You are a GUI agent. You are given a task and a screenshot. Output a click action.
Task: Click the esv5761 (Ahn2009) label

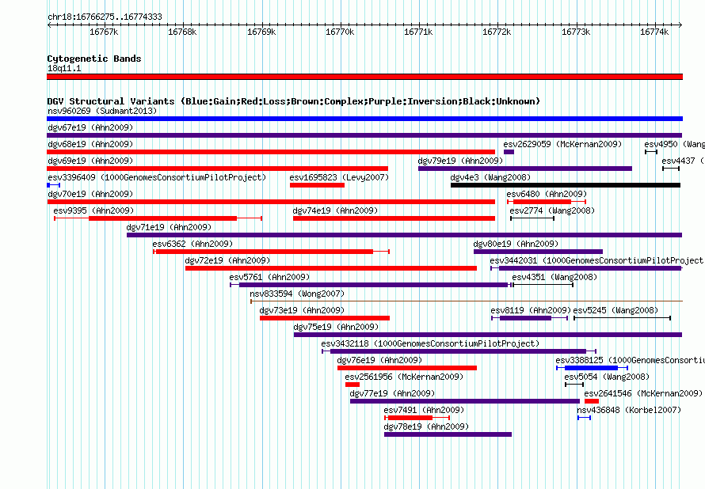click(x=269, y=277)
